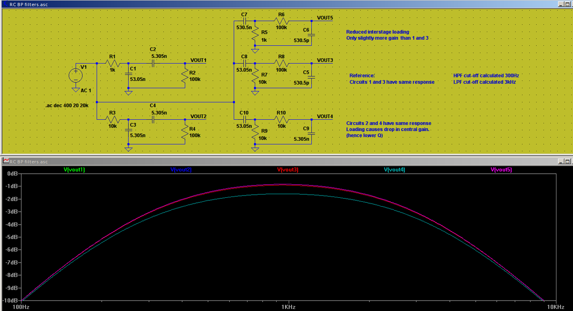Viewport: 573px width, 311px height.
Task: Select 'Circuits 1 and 3 have same response'
Action: [392, 82]
